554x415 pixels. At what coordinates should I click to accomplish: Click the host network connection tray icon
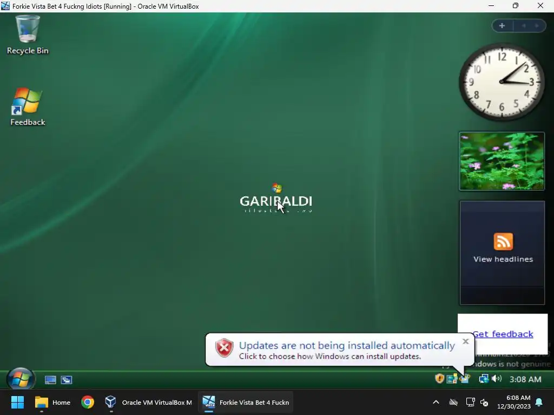click(x=470, y=402)
